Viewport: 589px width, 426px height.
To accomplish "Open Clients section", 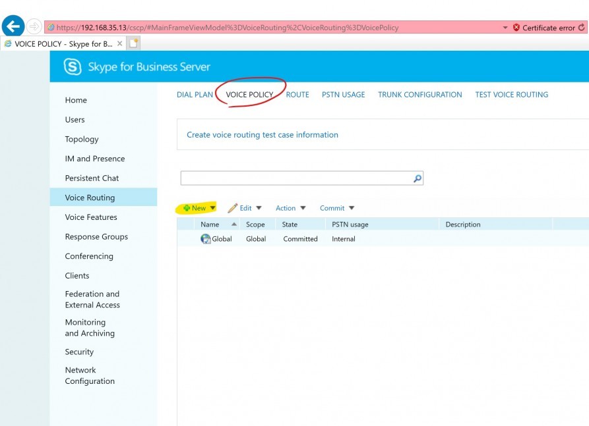I will 77,276.
